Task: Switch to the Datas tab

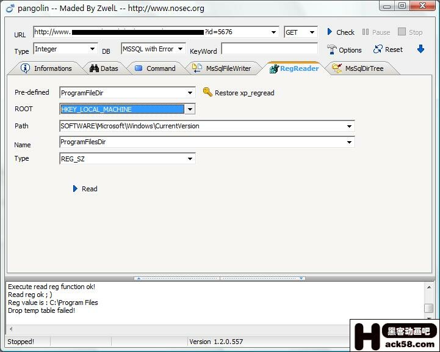Action: coord(104,68)
